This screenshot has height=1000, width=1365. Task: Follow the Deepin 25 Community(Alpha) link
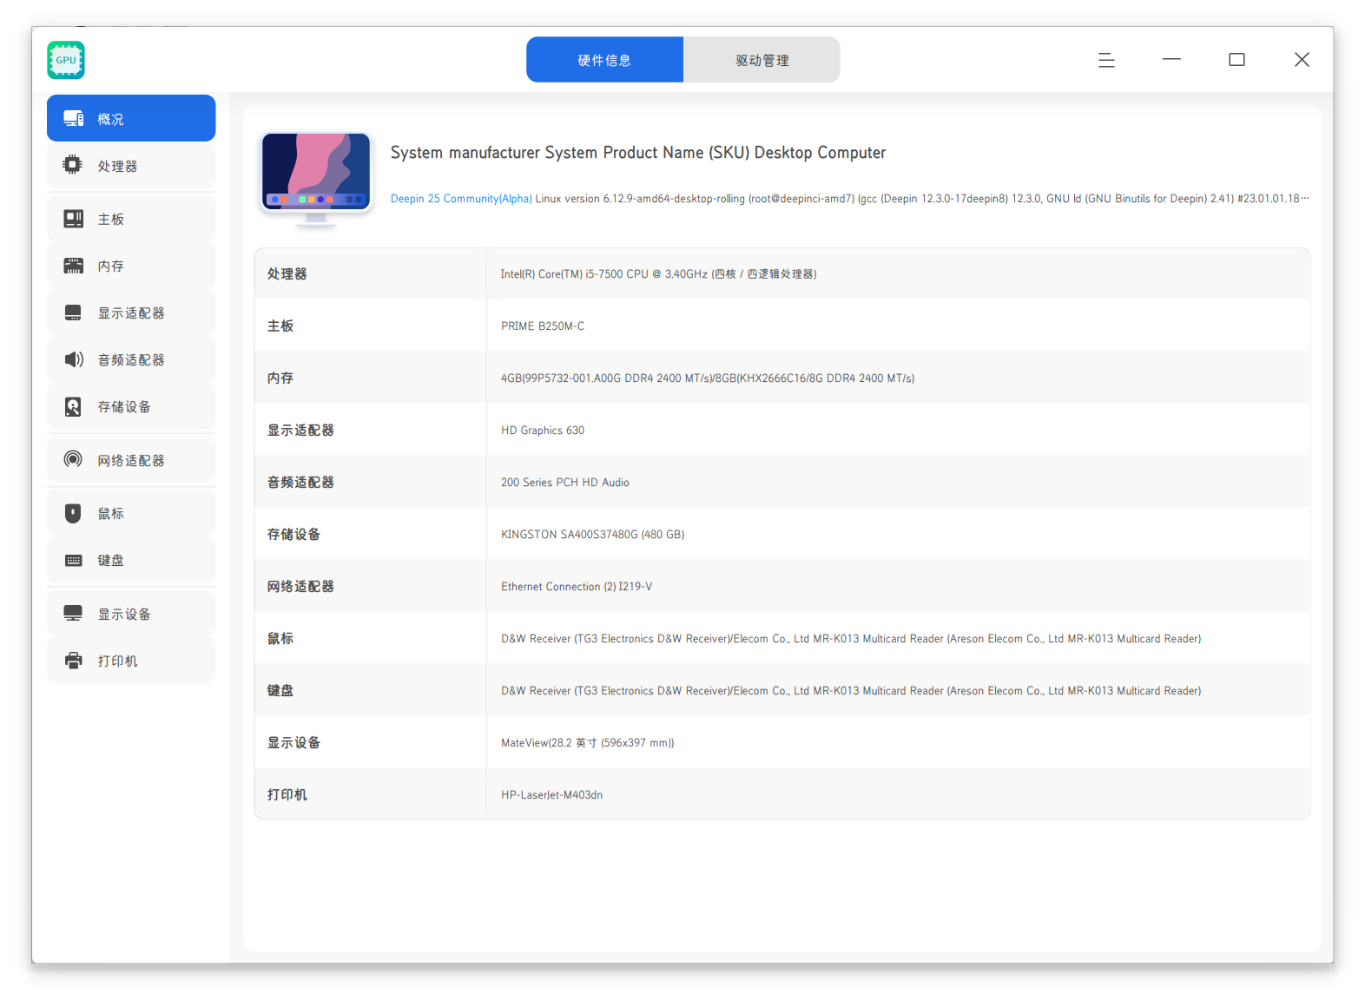461,199
